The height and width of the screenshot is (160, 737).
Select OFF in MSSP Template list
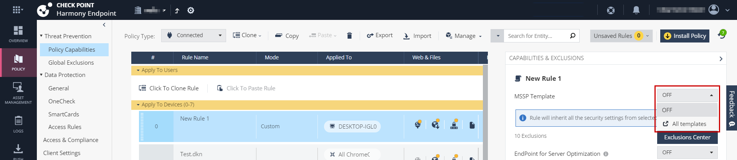(687, 110)
